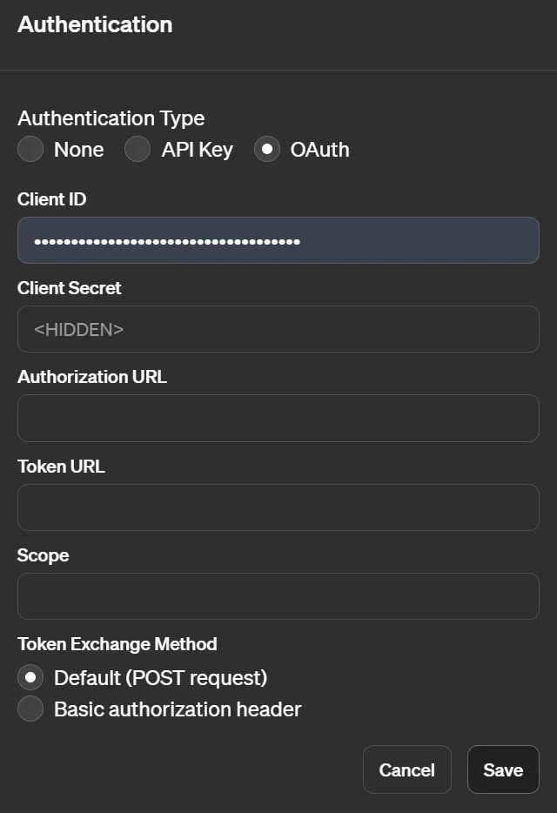The width and height of the screenshot is (557, 813).
Task: Click the Client ID field label
Action: click(x=52, y=199)
